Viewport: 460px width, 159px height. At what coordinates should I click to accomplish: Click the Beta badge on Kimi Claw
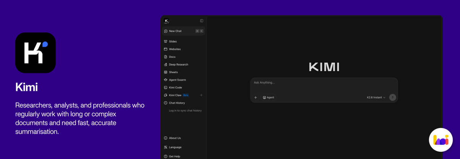(186, 95)
